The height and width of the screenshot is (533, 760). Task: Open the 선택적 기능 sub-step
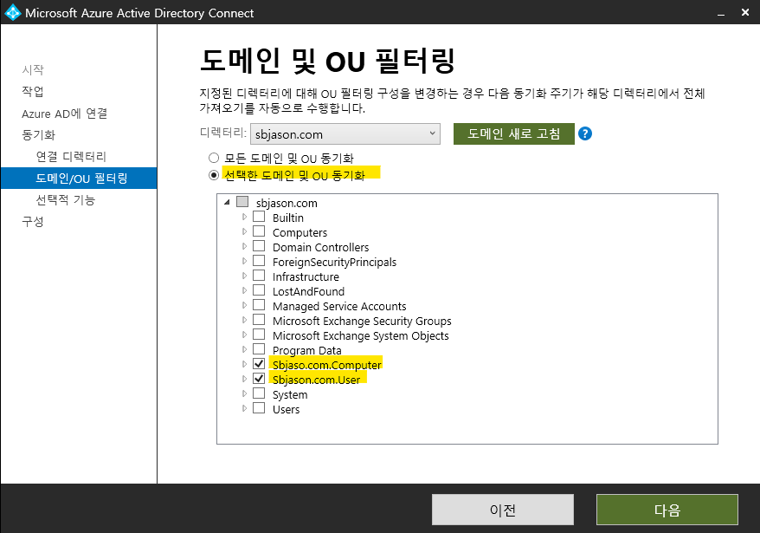pyautogui.click(x=66, y=199)
